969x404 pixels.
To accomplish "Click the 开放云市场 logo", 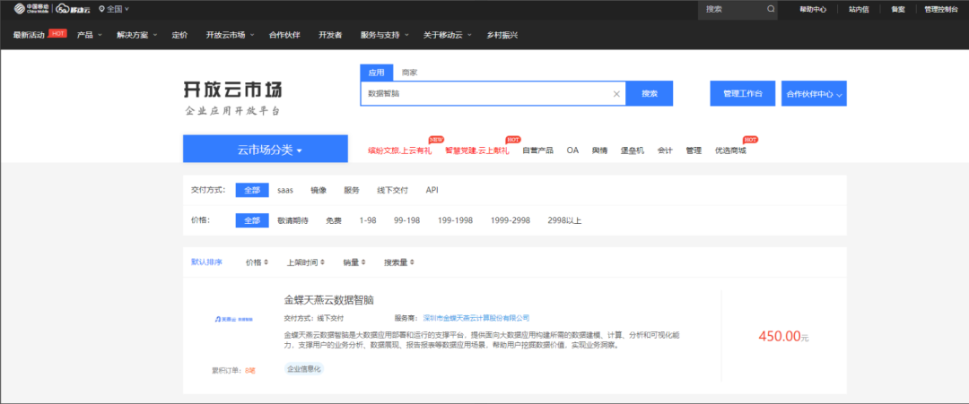I will (232, 90).
